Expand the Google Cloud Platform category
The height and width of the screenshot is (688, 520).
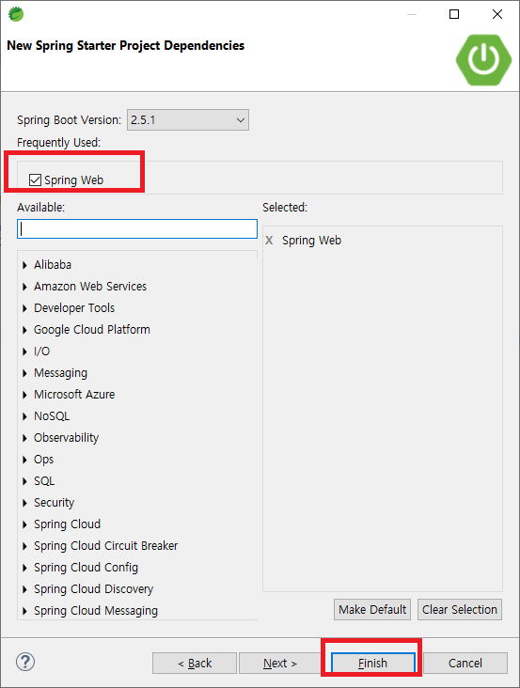[25, 330]
